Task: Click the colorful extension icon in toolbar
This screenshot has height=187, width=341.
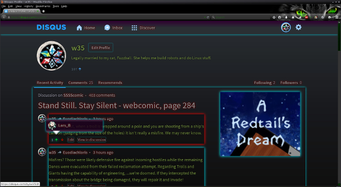Action: (316, 17)
